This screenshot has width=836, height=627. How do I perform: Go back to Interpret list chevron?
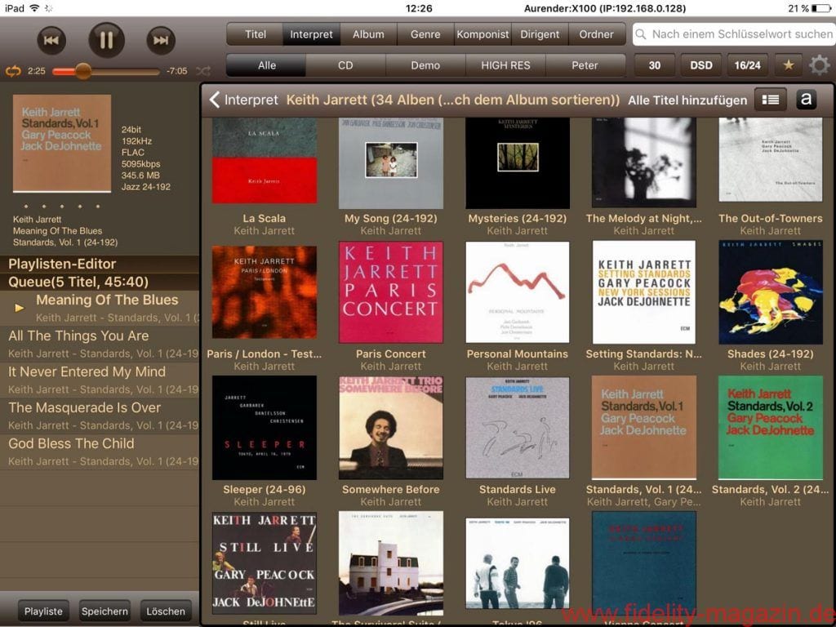click(216, 100)
